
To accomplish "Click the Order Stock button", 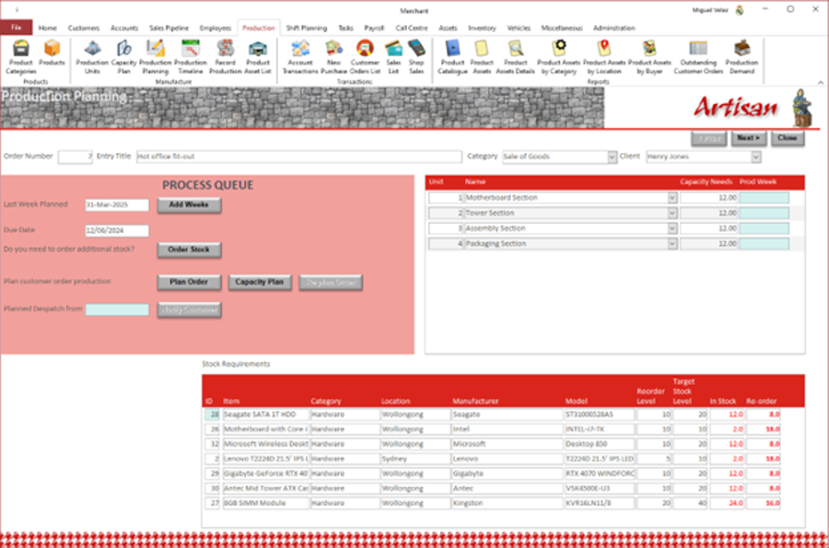I will (x=189, y=250).
